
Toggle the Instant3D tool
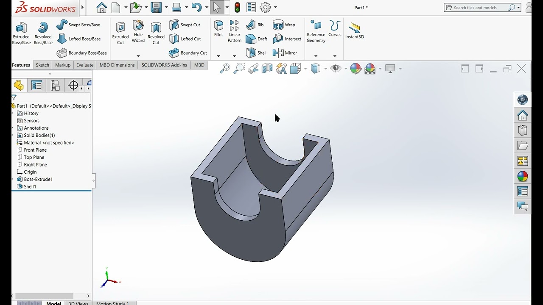tap(355, 30)
